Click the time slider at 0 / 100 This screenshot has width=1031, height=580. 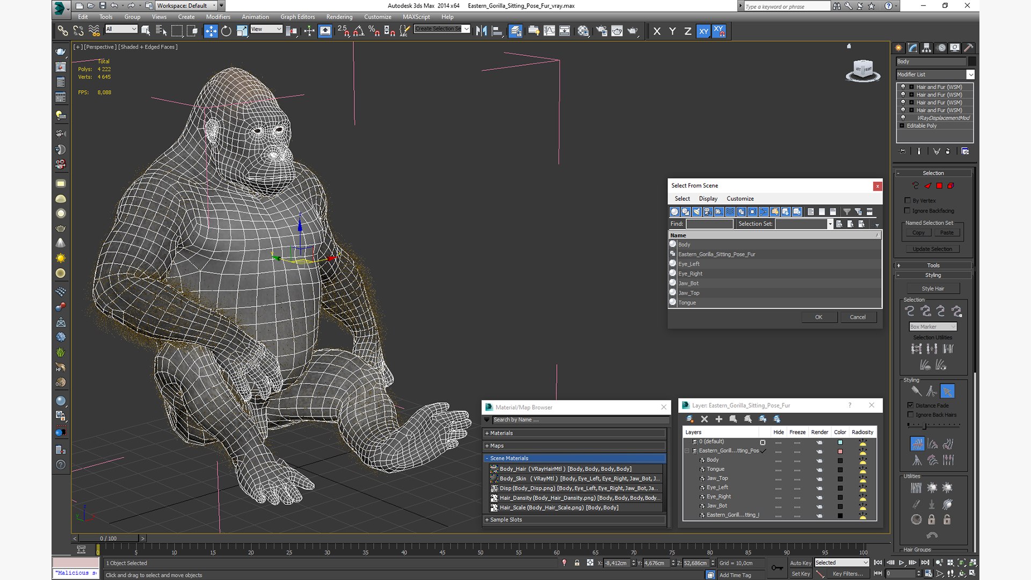tap(108, 538)
